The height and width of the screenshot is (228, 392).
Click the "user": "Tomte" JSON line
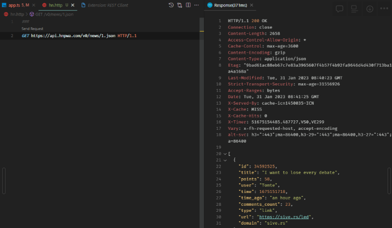(259, 185)
